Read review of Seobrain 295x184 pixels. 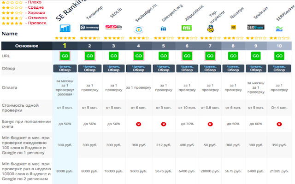pos(256,69)
